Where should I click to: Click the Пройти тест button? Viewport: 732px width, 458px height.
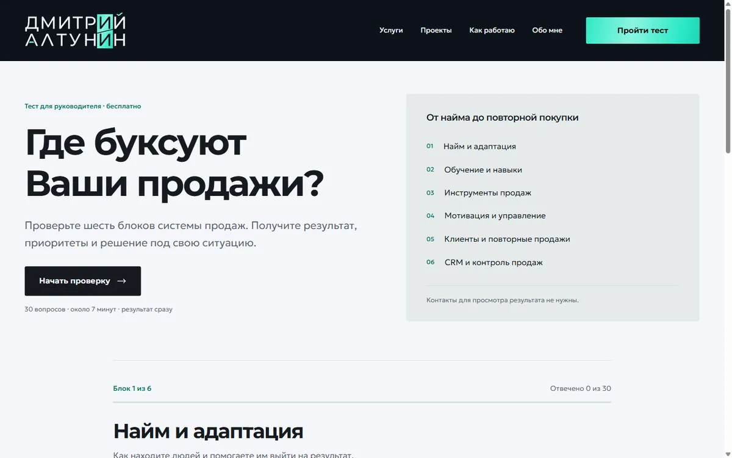point(643,31)
